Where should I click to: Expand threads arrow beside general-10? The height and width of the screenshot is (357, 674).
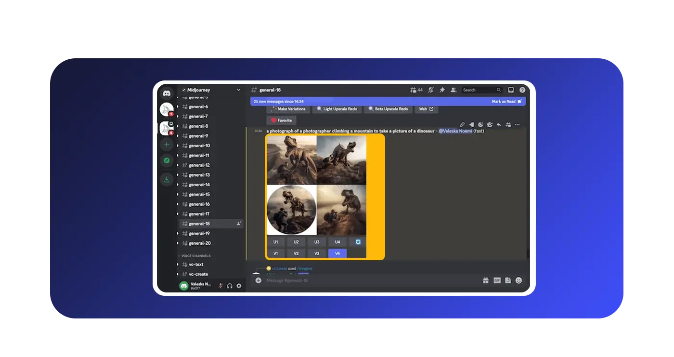pos(178,145)
